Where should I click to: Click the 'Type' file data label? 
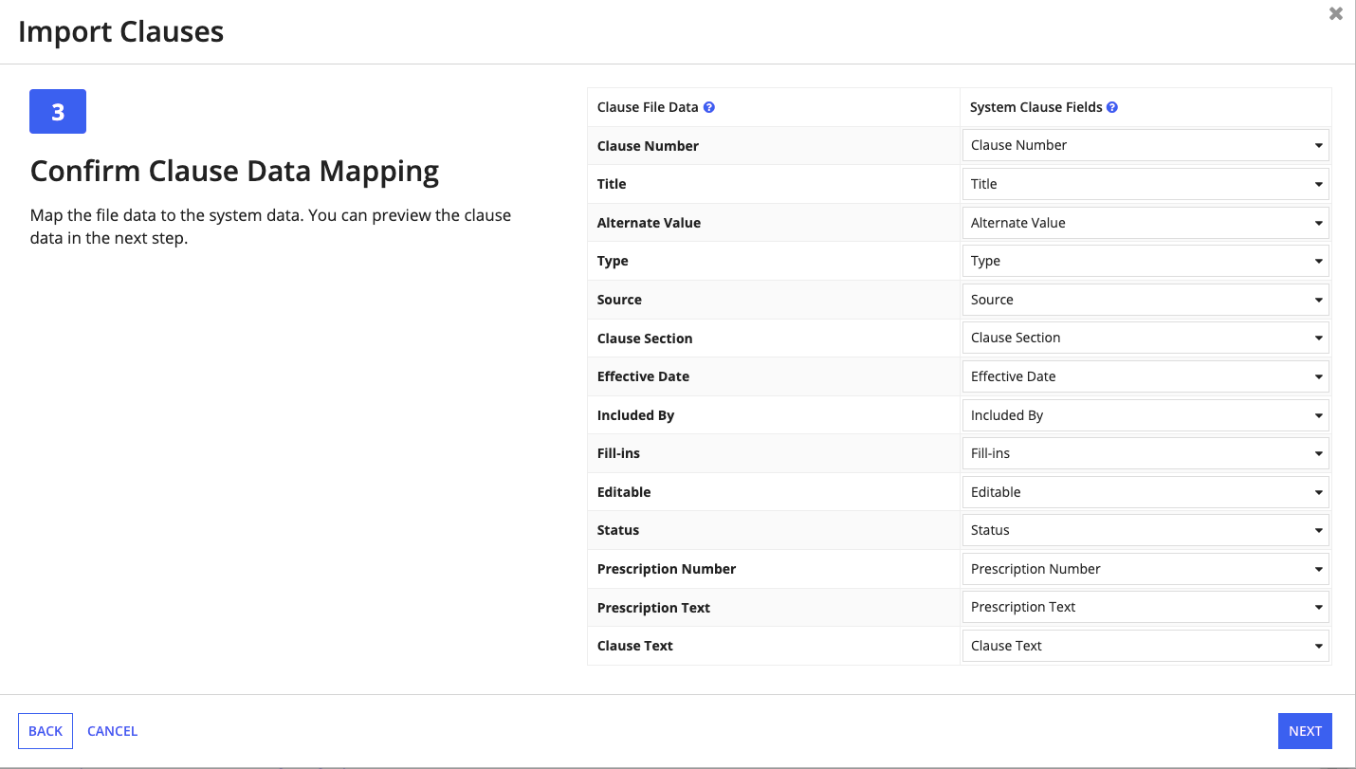[x=613, y=261]
